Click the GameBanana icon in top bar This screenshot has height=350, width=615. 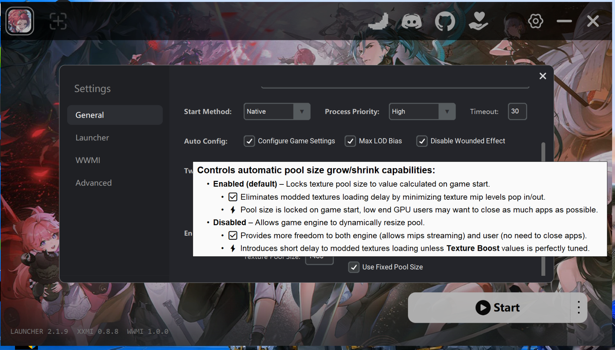coord(379,21)
